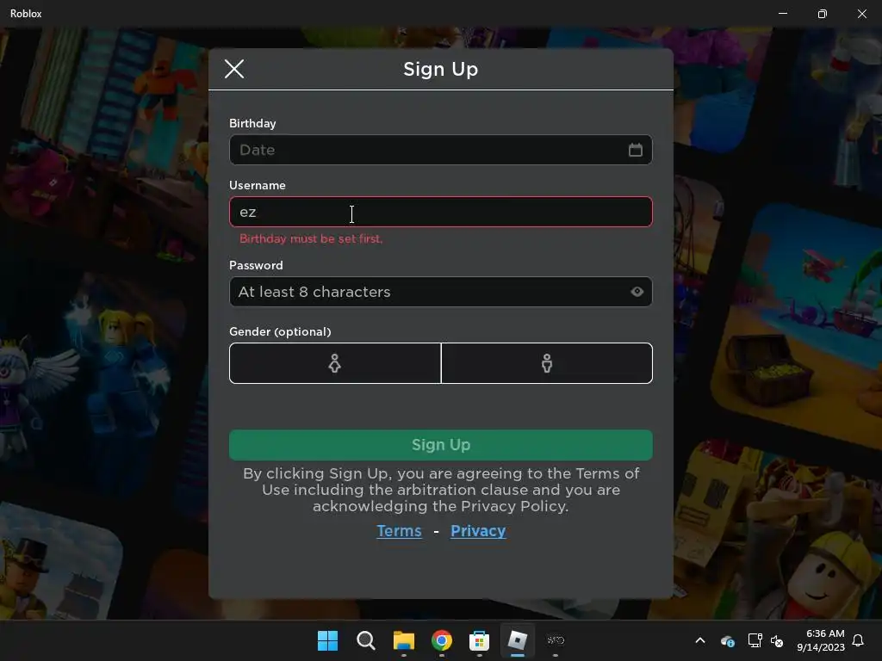Open taskbar Search
Screen dimensions: 882x661
[365, 640]
